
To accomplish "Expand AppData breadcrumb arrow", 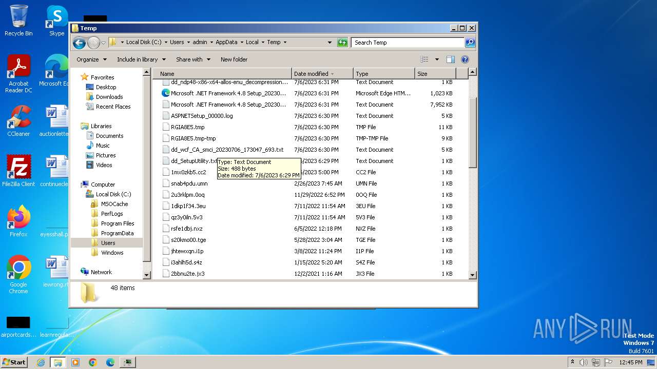I will (x=242, y=43).
